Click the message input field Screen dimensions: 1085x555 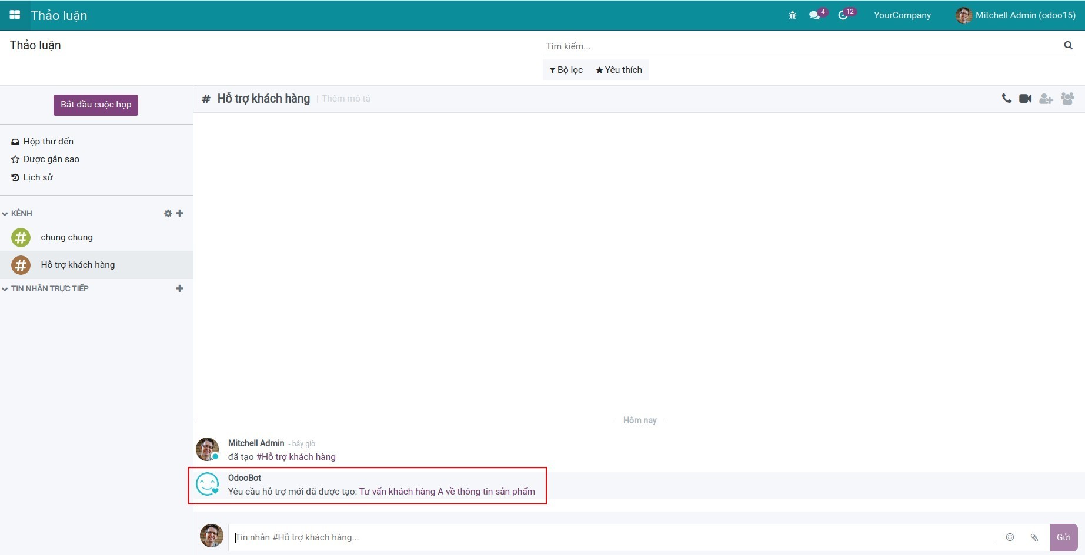609,537
